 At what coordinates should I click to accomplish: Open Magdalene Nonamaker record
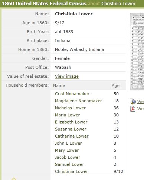78,101
